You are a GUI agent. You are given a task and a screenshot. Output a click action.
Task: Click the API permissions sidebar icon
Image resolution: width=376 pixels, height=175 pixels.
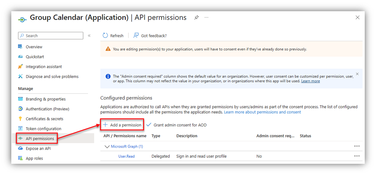(x=21, y=139)
